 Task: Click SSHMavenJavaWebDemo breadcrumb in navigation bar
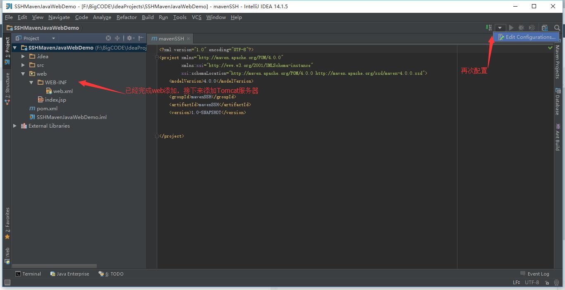pyautogui.click(x=43, y=28)
